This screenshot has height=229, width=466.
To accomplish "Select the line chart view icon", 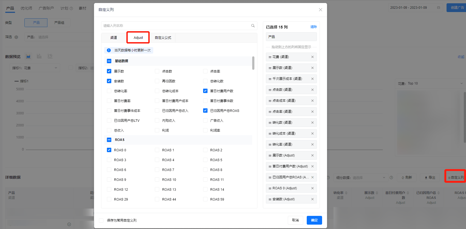I will click(x=28, y=56).
